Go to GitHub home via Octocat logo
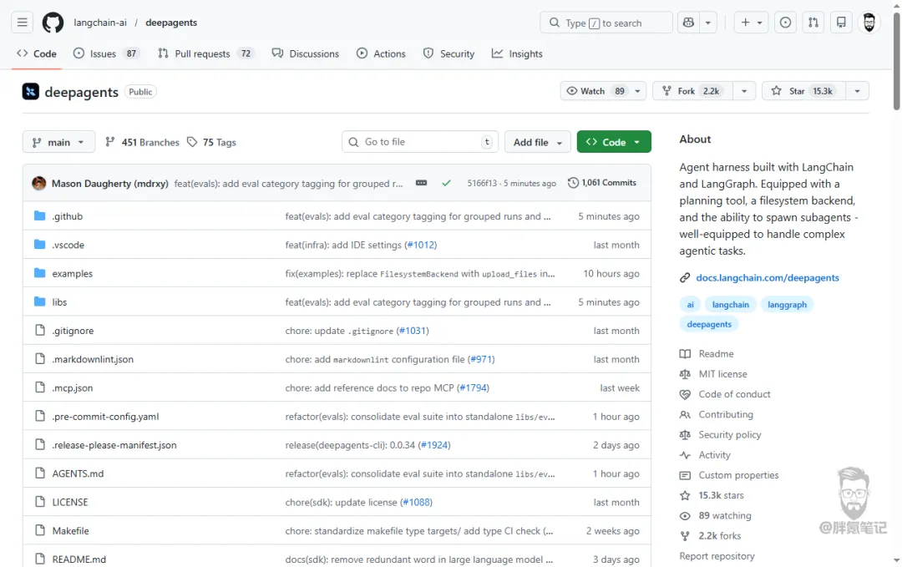The width and height of the screenshot is (902, 567). pos(53,23)
